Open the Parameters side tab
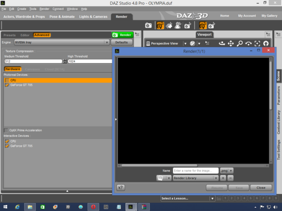The image size is (282, 211). click(x=279, y=96)
